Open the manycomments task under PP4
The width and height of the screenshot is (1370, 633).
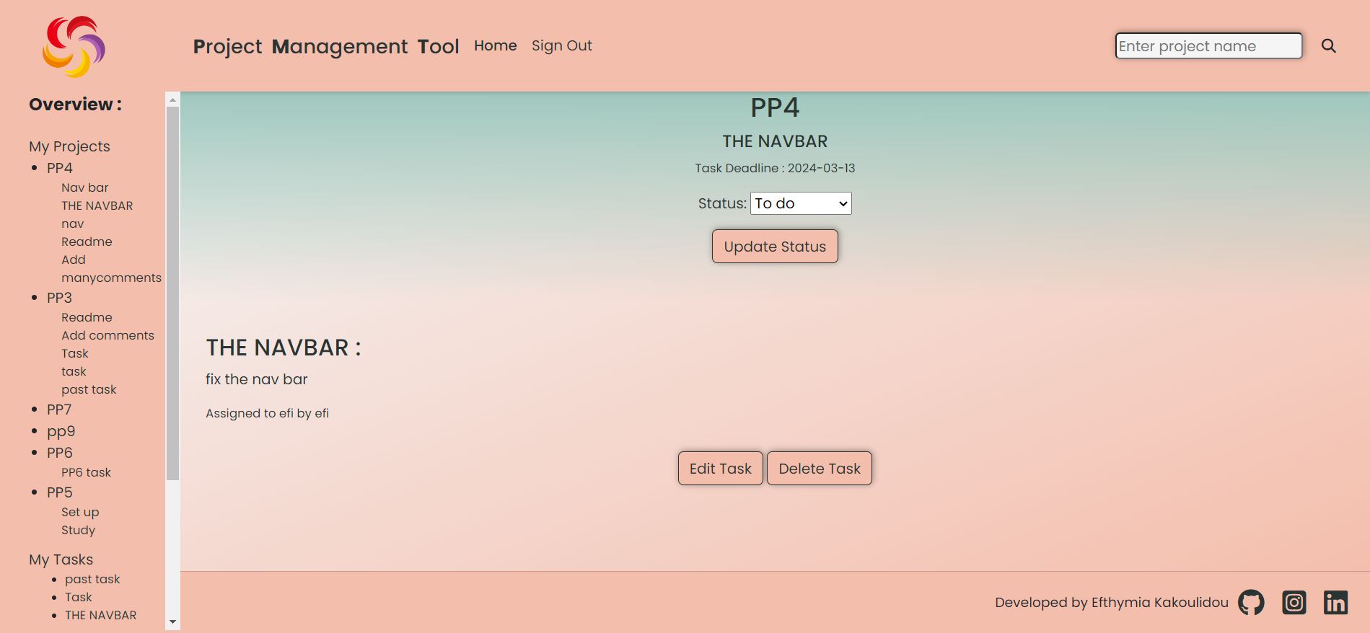click(x=111, y=278)
